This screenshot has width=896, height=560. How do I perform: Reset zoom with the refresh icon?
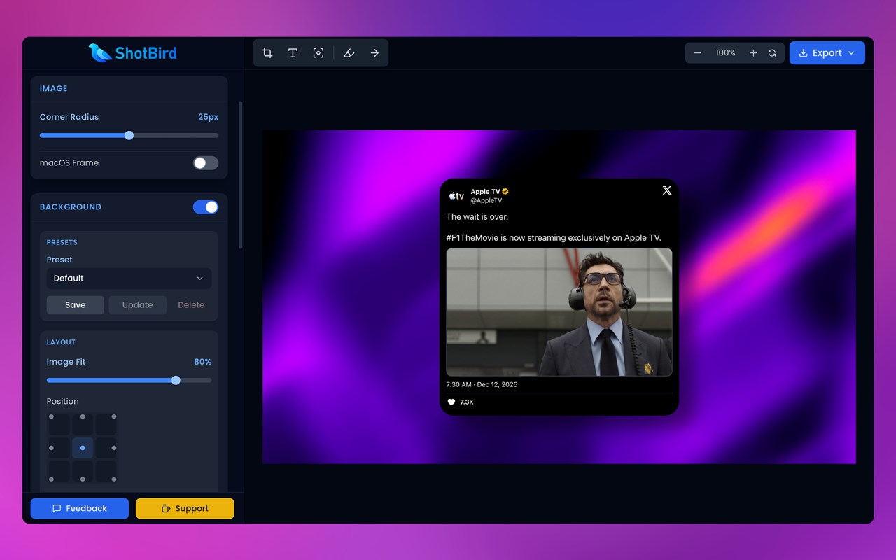(x=772, y=53)
